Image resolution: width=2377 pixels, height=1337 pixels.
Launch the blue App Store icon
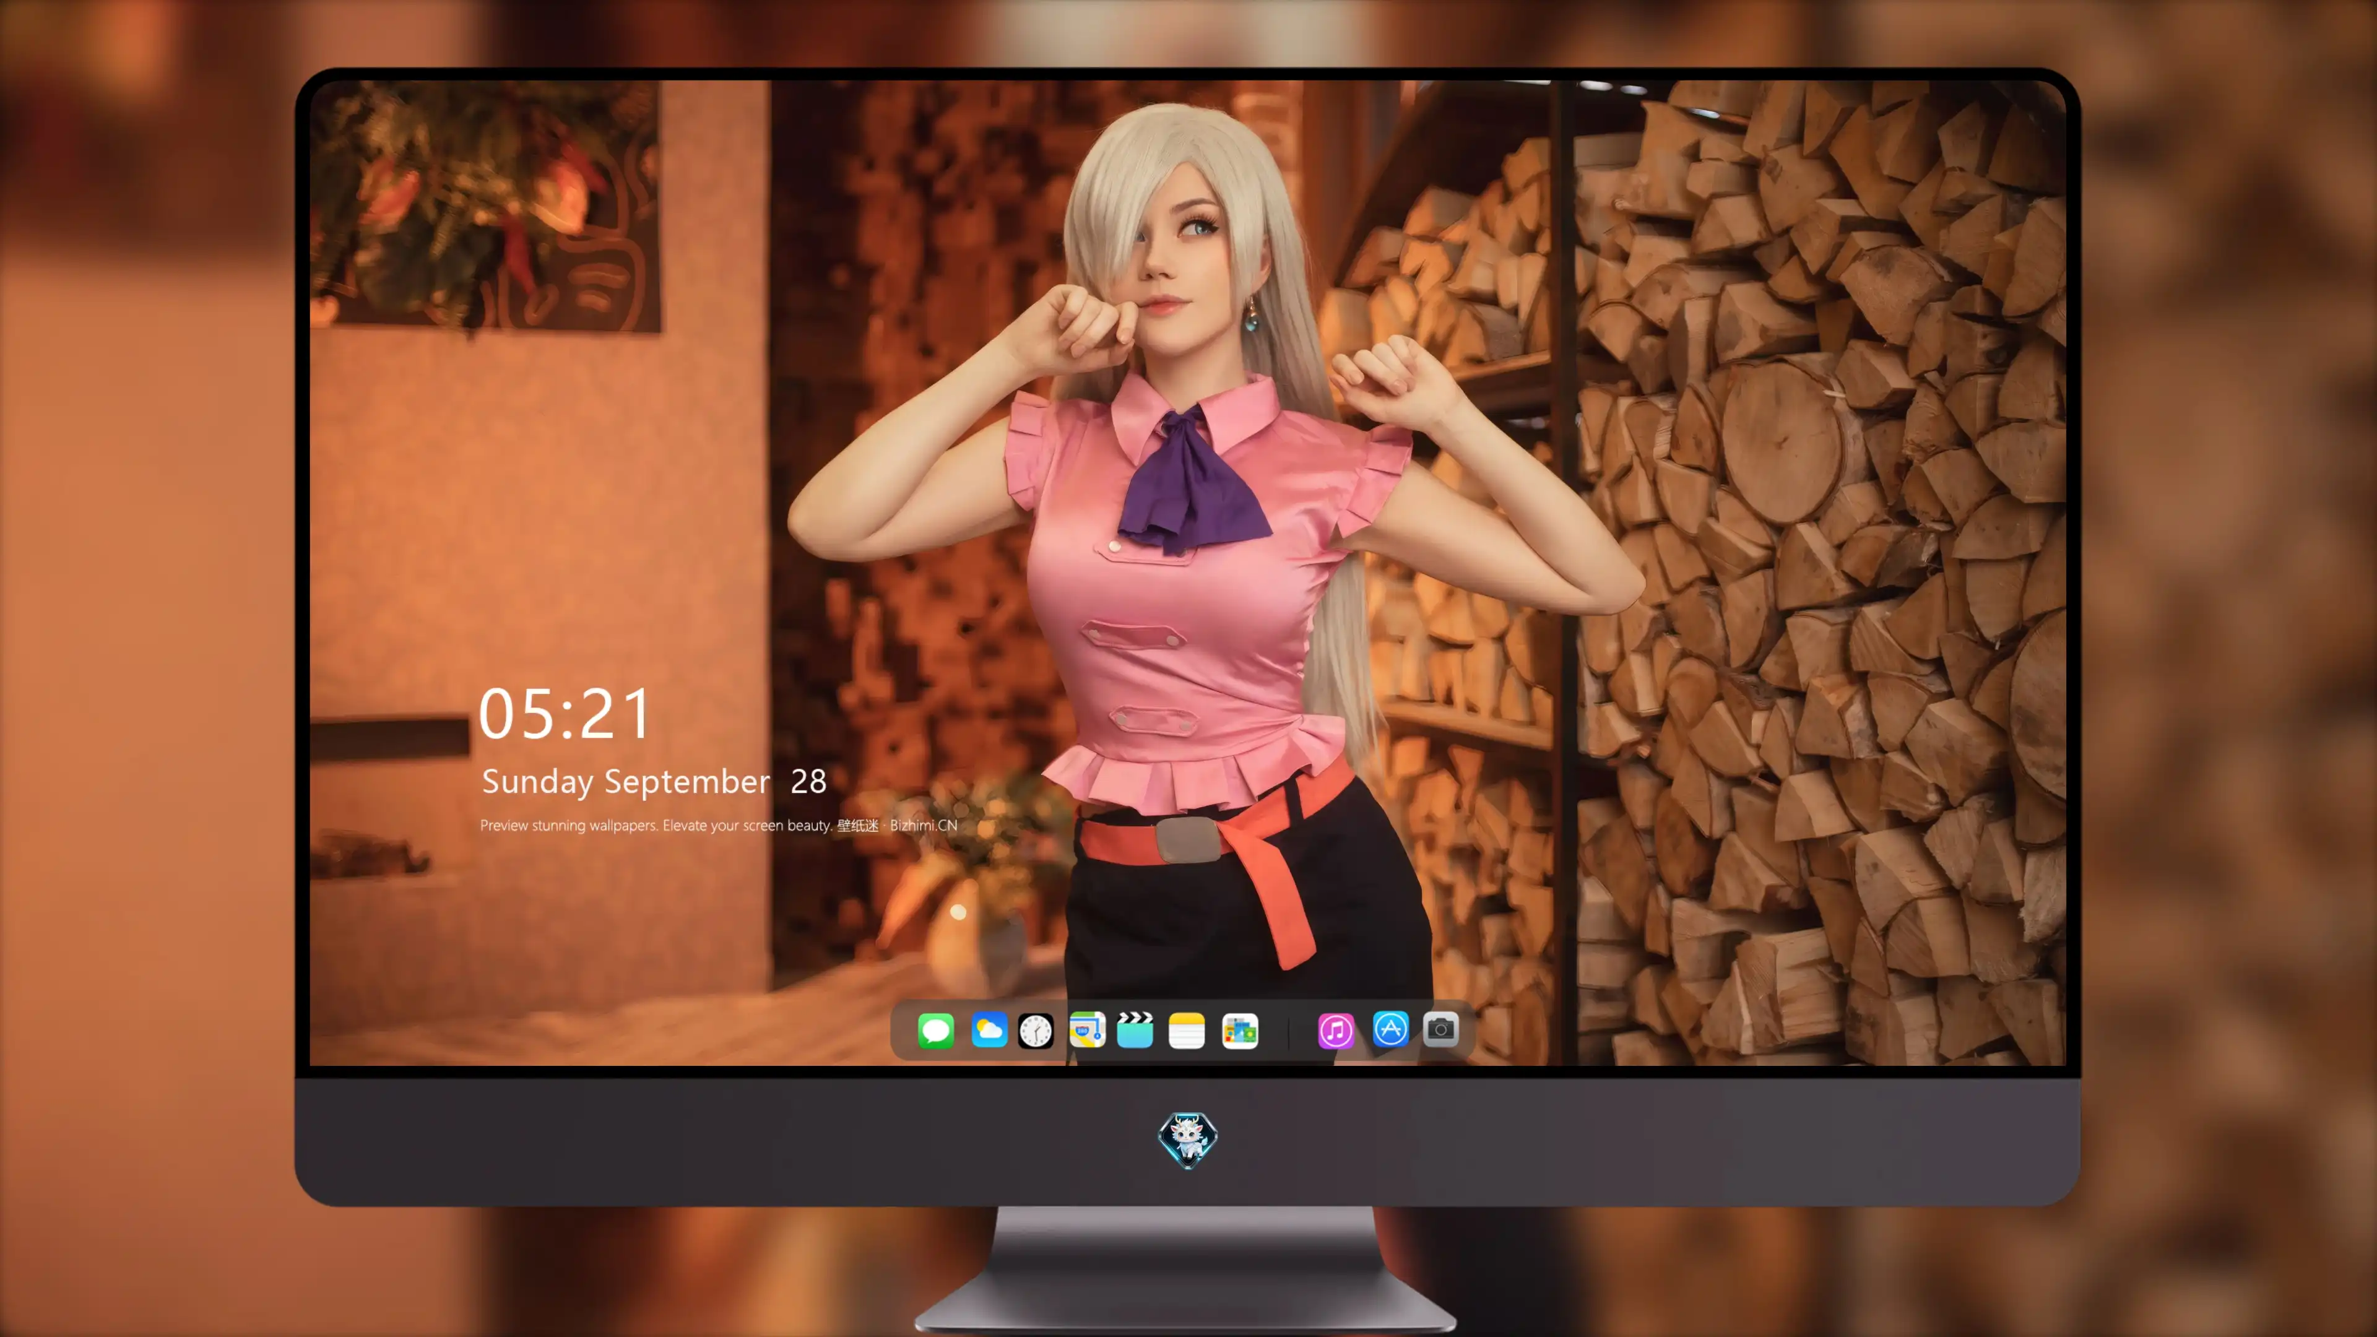pyautogui.click(x=1390, y=1029)
